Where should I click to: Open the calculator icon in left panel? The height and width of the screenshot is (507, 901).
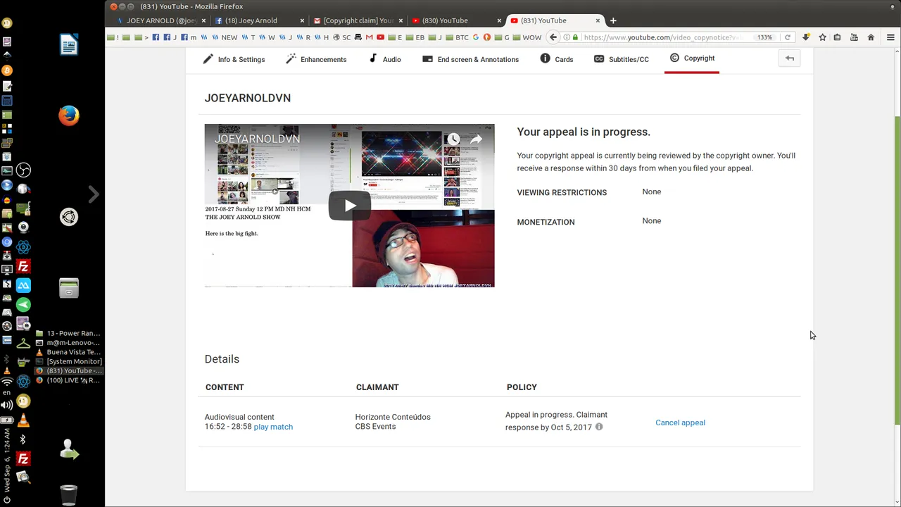tap(7, 101)
